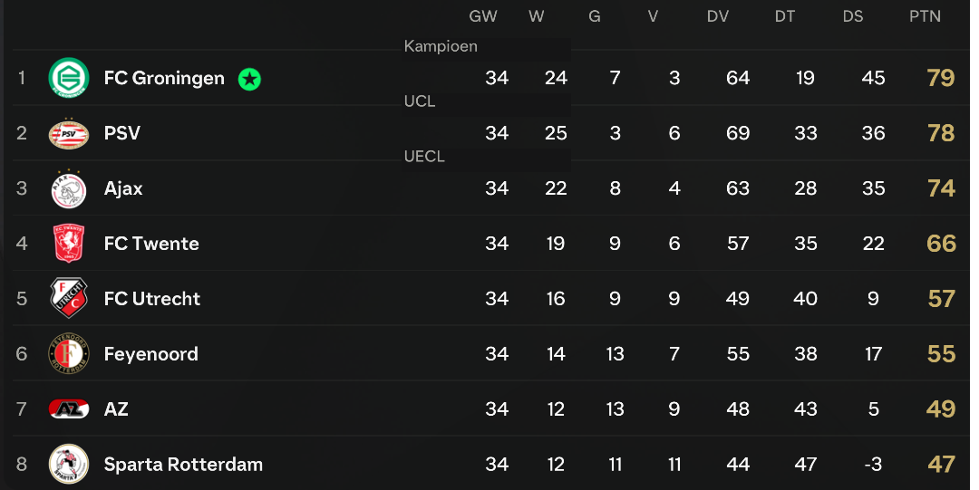Click the AZ club logo
This screenshot has width=979, height=490.
click(68, 409)
